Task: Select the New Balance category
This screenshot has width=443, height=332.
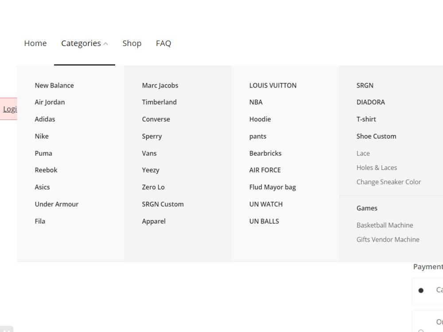Action: 54,85
